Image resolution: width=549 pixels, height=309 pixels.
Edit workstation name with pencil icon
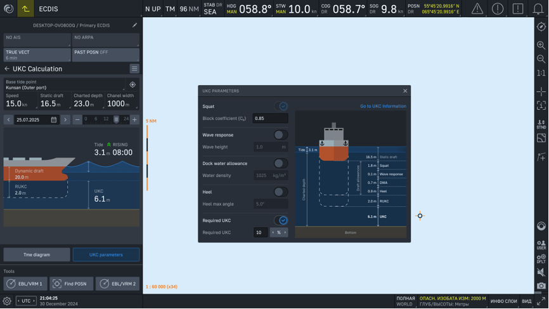(135, 25)
